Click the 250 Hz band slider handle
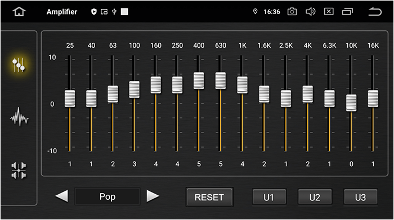 177,85
